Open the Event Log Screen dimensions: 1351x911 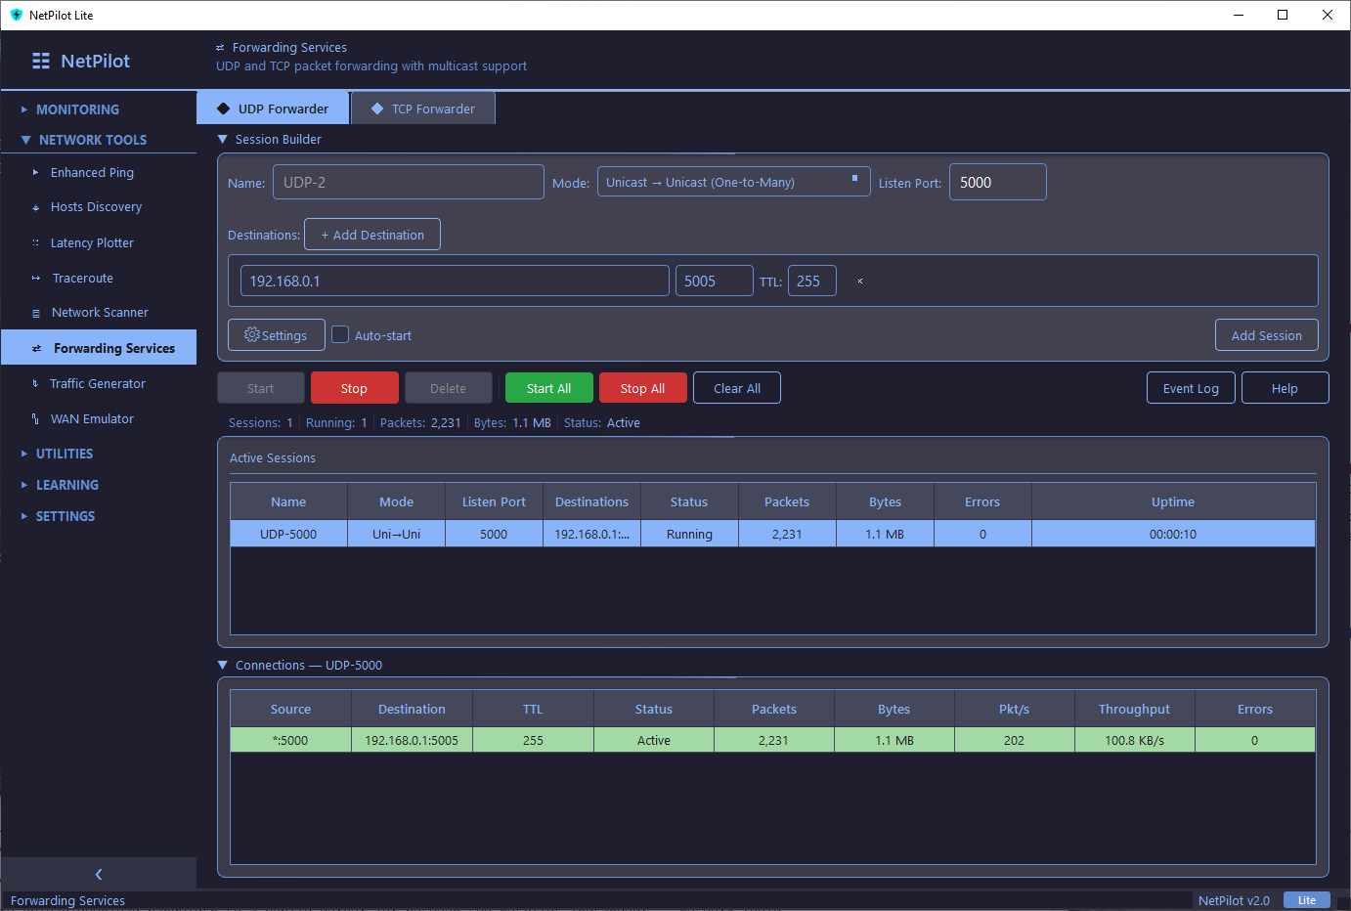click(x=1191, y=387)
